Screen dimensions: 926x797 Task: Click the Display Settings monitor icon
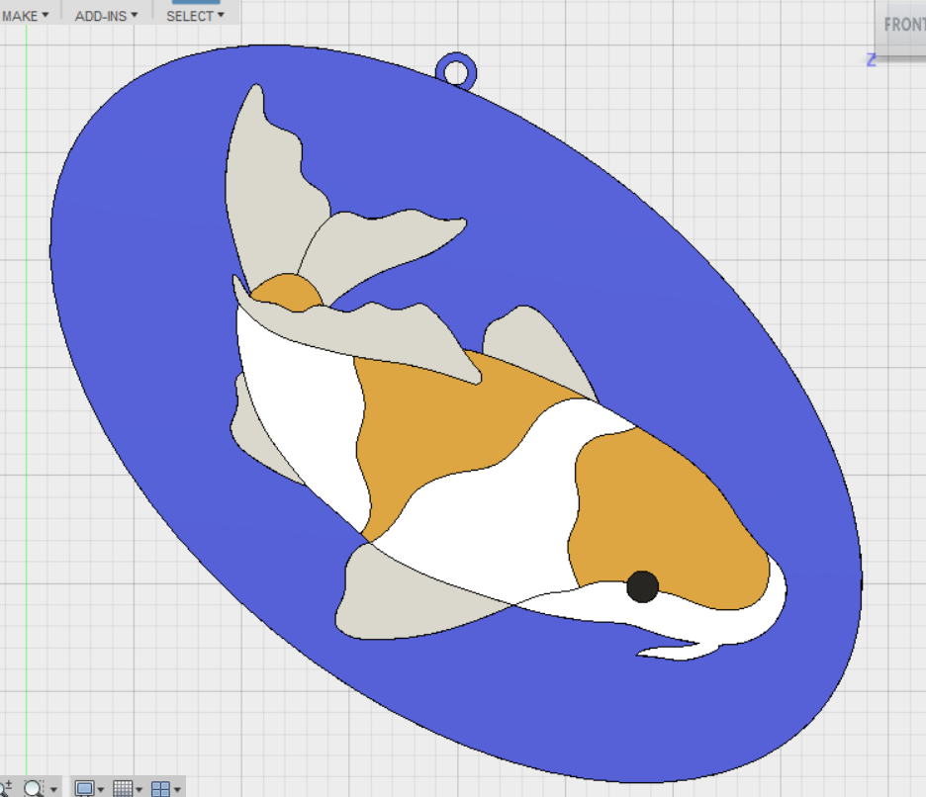[x=84, y=788]
